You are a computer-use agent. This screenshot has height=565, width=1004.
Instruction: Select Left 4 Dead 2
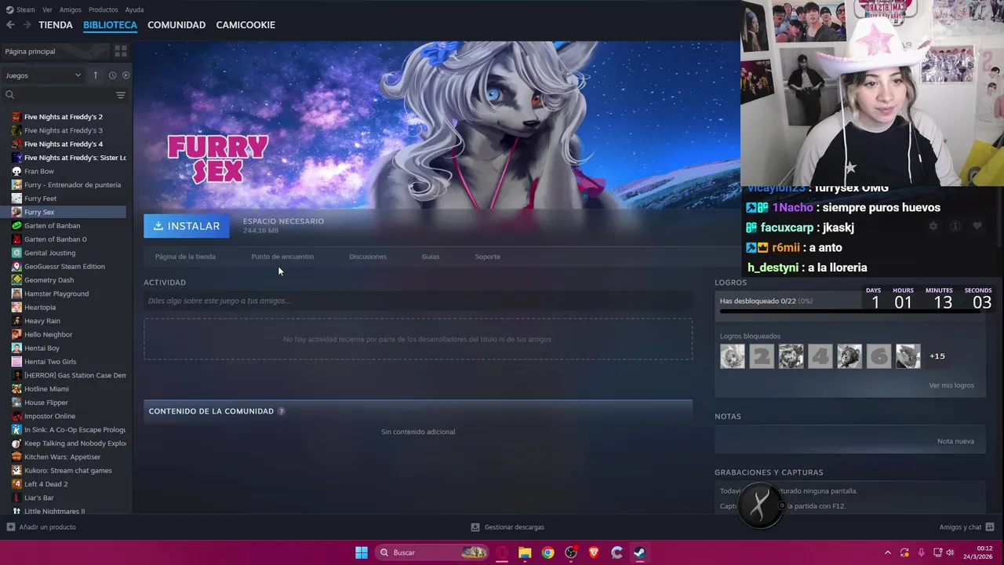(x=45, y=484)
